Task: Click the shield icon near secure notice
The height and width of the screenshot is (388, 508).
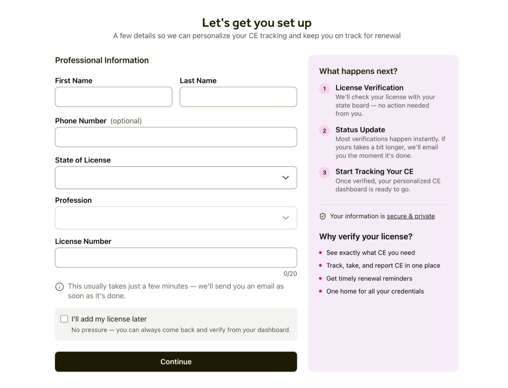Action: (323, 216)
